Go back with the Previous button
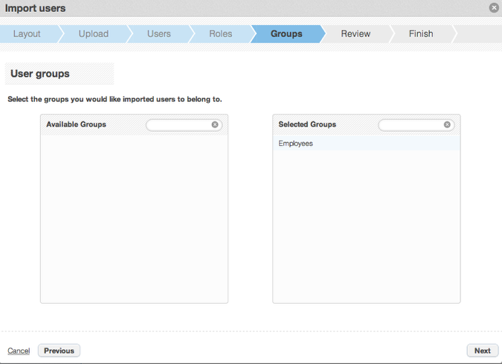 pos(59,351)
